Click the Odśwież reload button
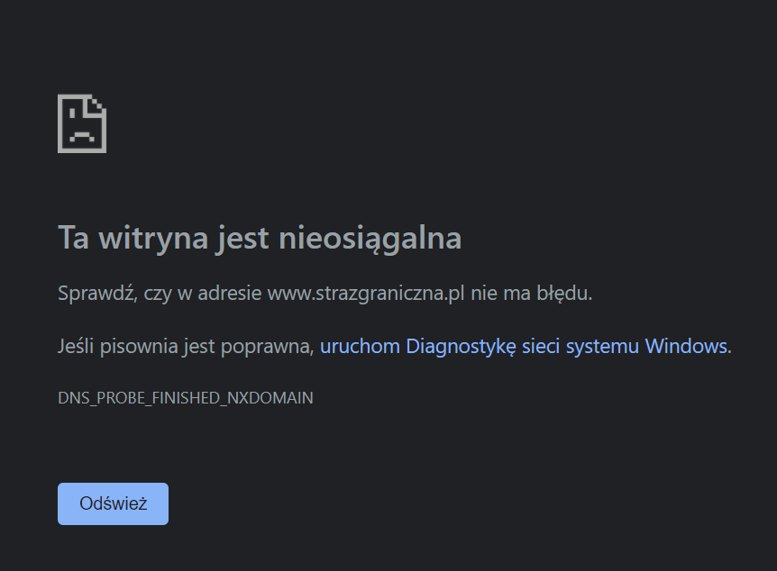Image resolution: width=777 pixels, height=571 pixels. pos(113,503)
